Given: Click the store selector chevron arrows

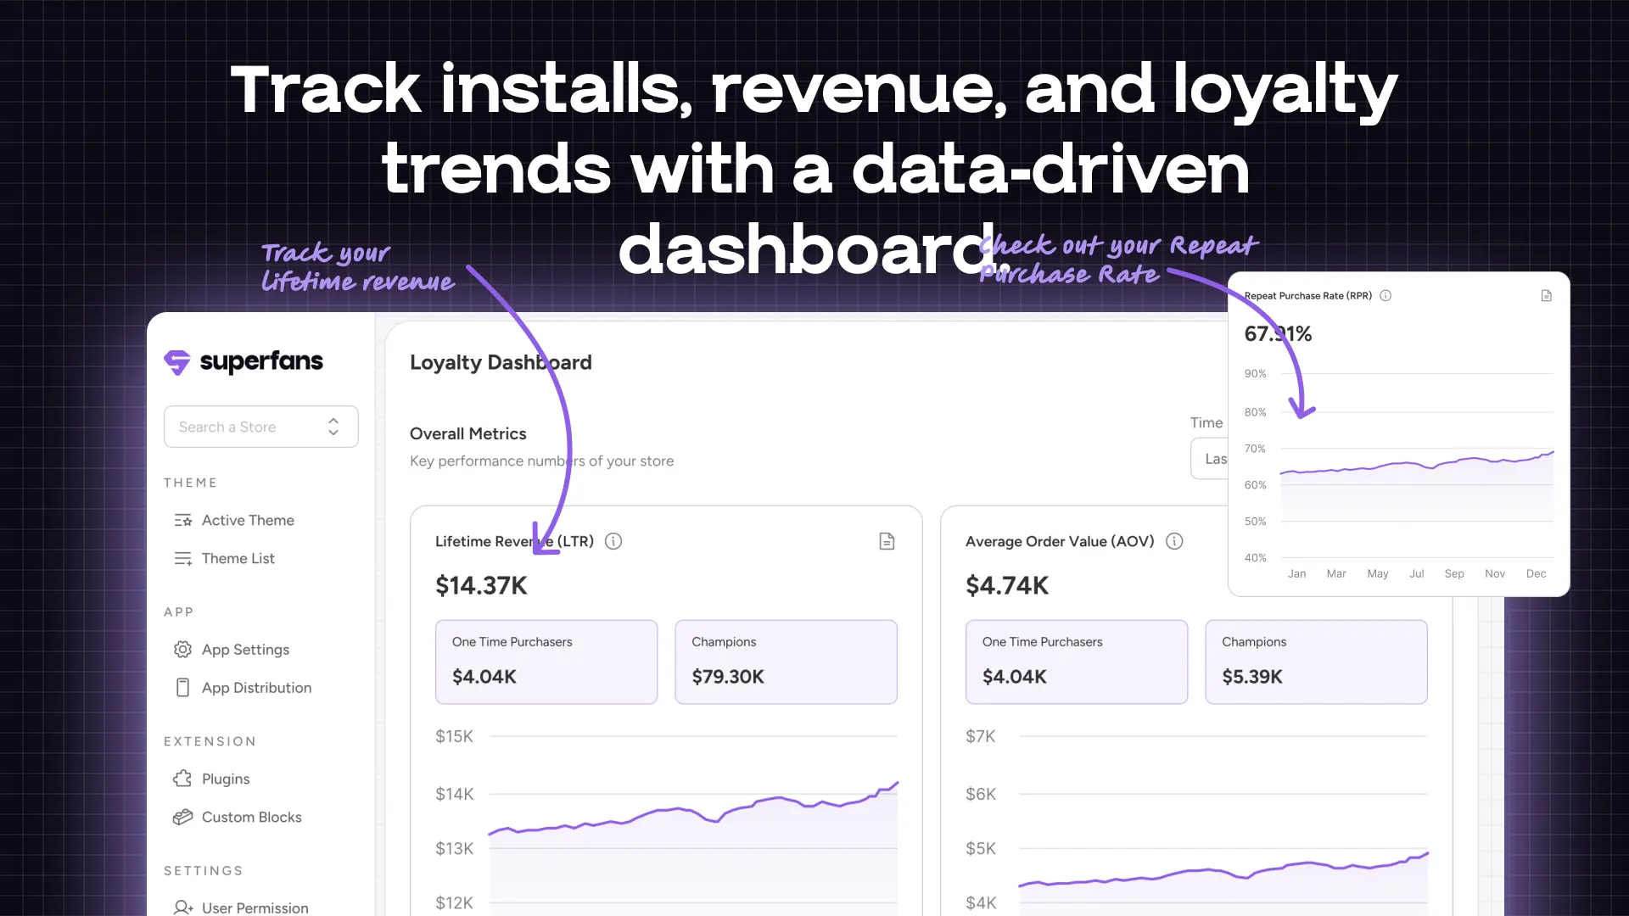Looking at the screenshot, I should point(333,427).
